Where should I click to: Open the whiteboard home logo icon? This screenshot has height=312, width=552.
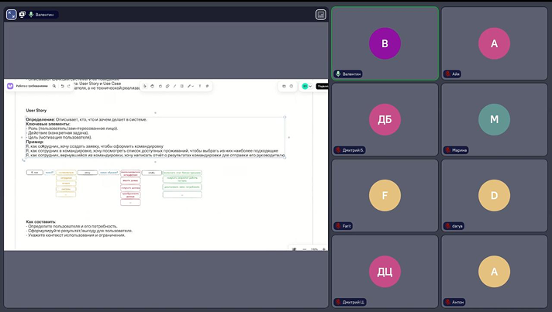[x=10, y=86]
